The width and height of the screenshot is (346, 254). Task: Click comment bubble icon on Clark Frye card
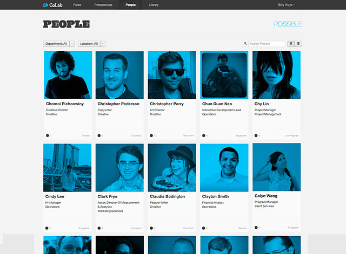tap(99, 228)
